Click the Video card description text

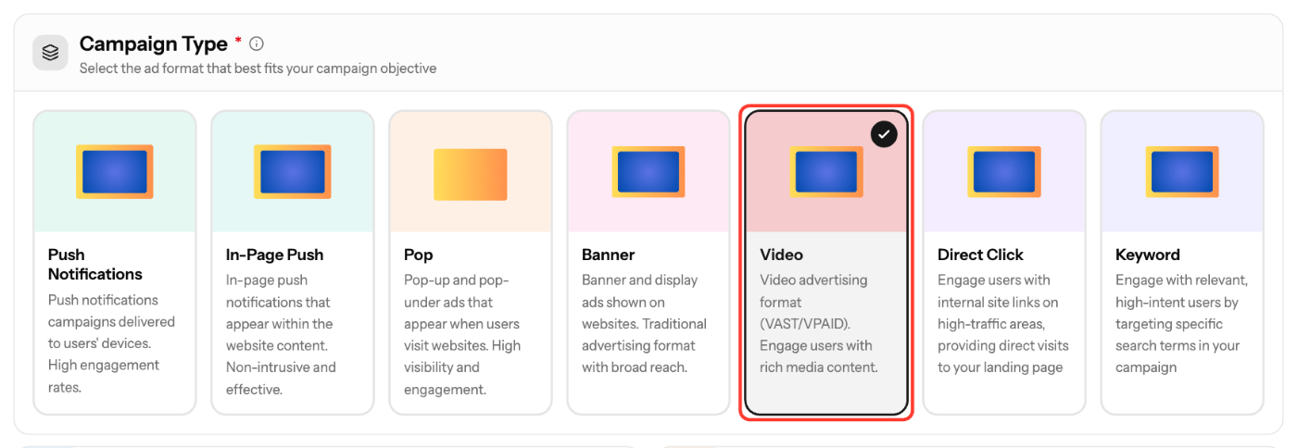pyautogui.click(x=816, y=324)
